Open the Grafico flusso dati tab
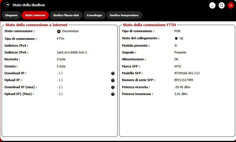Viewport: 236px width, 142px height. pos(66,15)
